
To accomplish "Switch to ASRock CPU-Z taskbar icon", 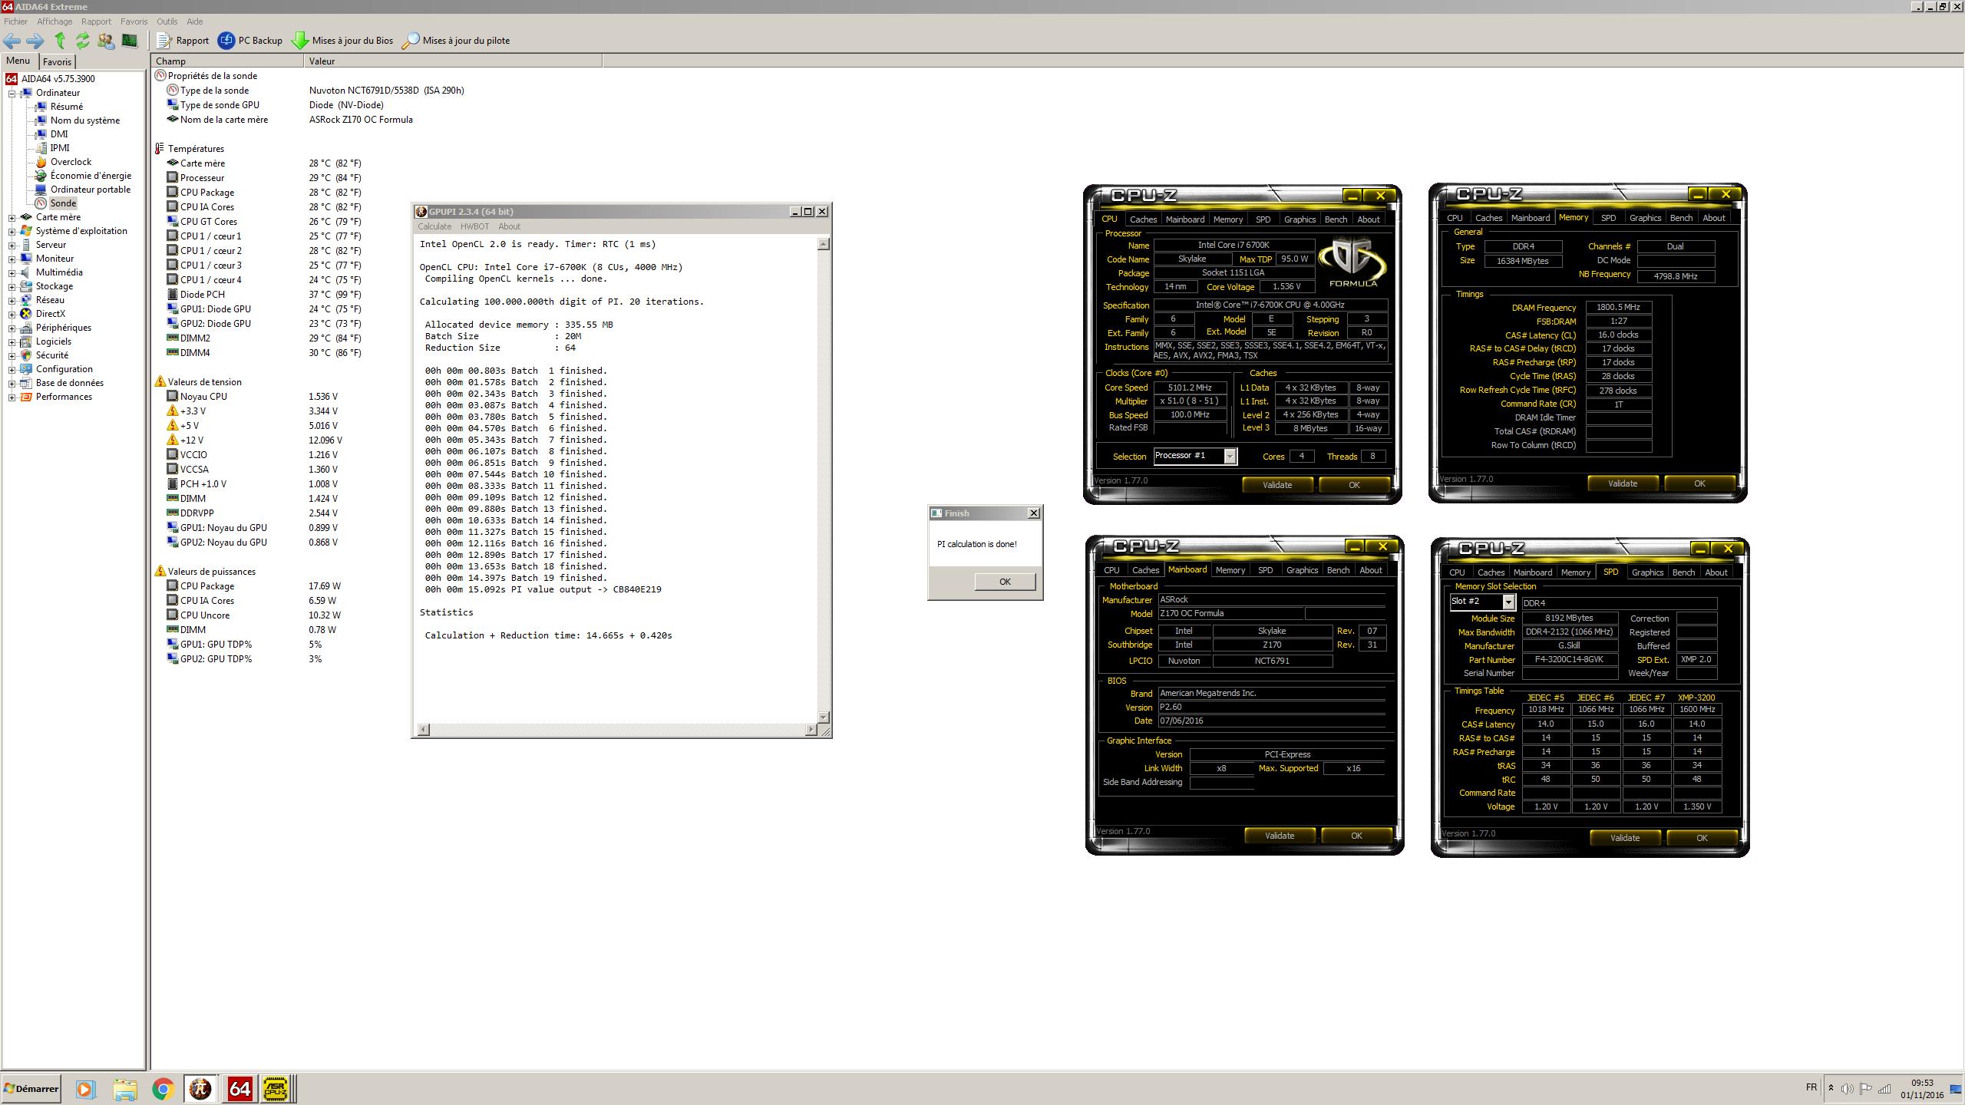I will (x=276, y=1088).
